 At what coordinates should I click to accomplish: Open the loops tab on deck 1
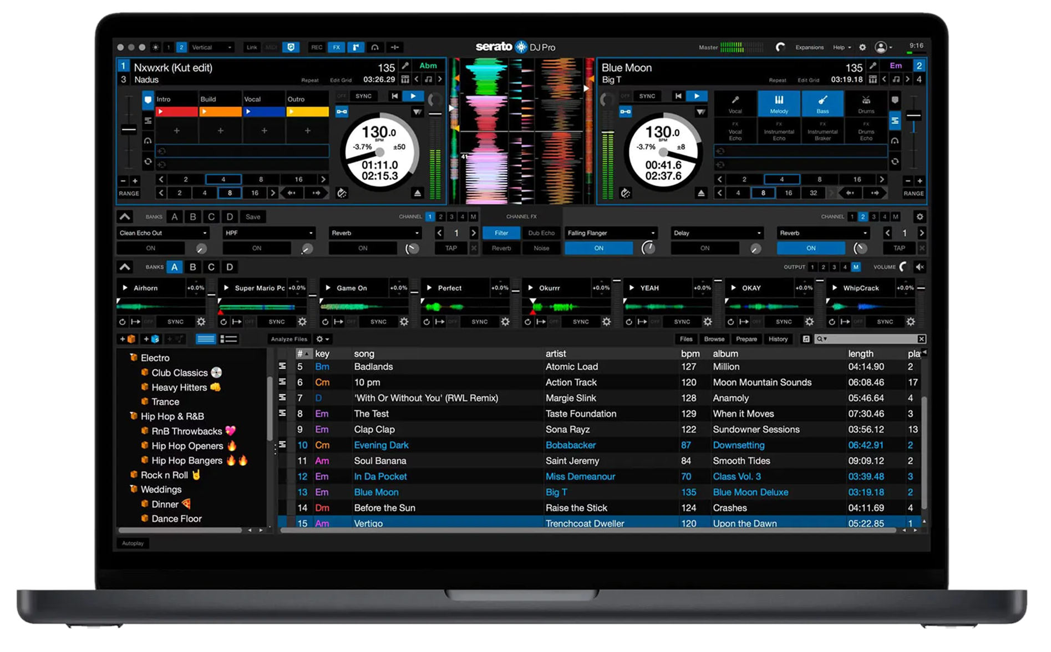(148, 161)
